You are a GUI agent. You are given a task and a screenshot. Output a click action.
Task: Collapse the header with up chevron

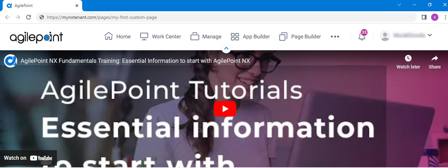click(226, 48)
